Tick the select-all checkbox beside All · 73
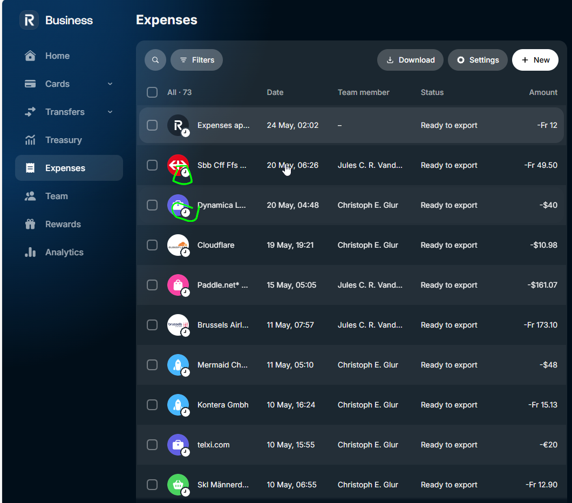This screenshot has height=503, width=572. (x=152, y=92)
